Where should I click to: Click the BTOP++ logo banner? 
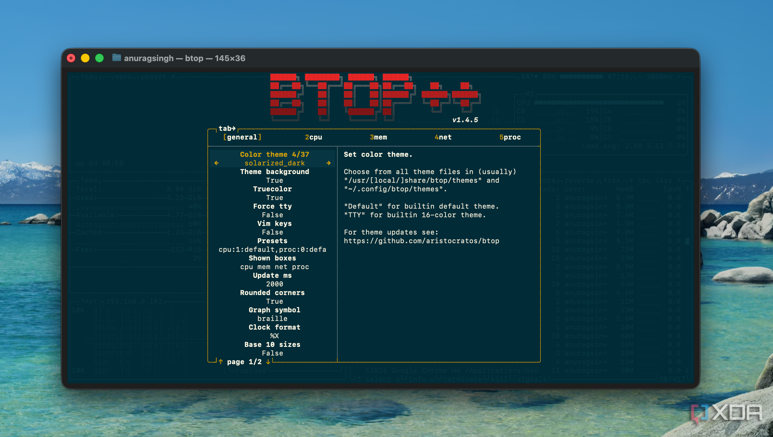pyautogui.click(x=375, y=97)
